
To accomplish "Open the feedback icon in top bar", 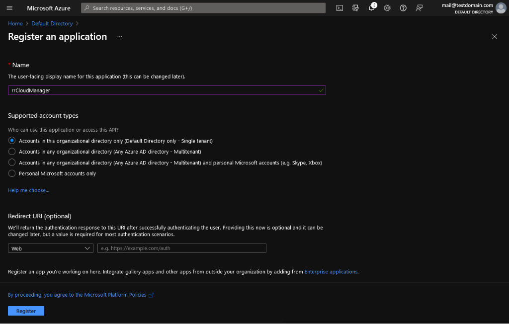I will (419, 8).
